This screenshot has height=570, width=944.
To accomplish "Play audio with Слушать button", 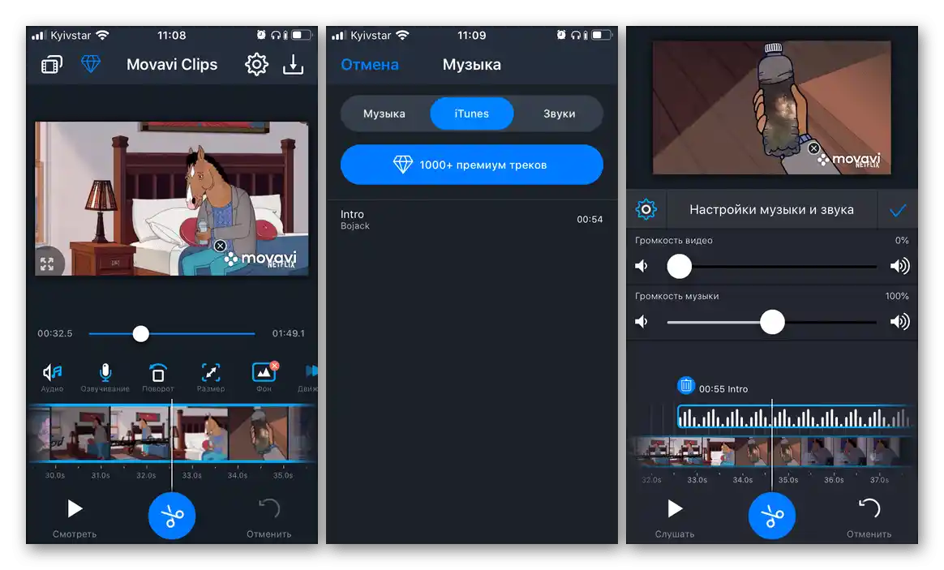I will 675,517.
